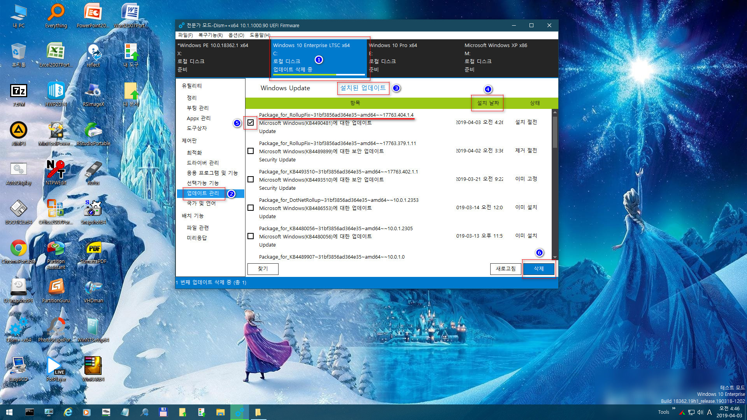
Task: Open RStudioPortable desktop icon
Action: pyautogui.click(x=93, y=133)
